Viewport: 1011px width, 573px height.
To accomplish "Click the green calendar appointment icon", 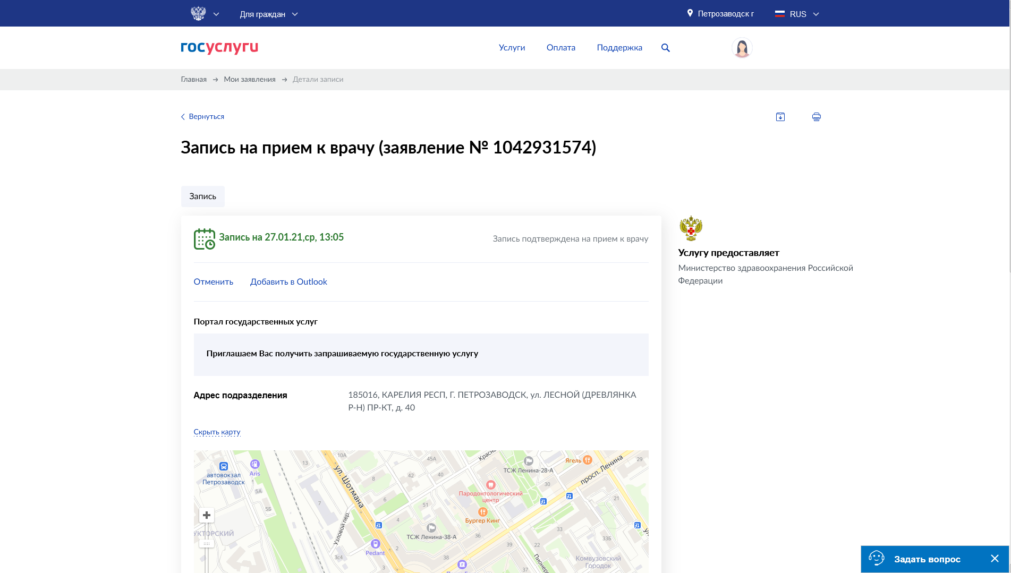I will pyautogui.click(x=205, y=239).
